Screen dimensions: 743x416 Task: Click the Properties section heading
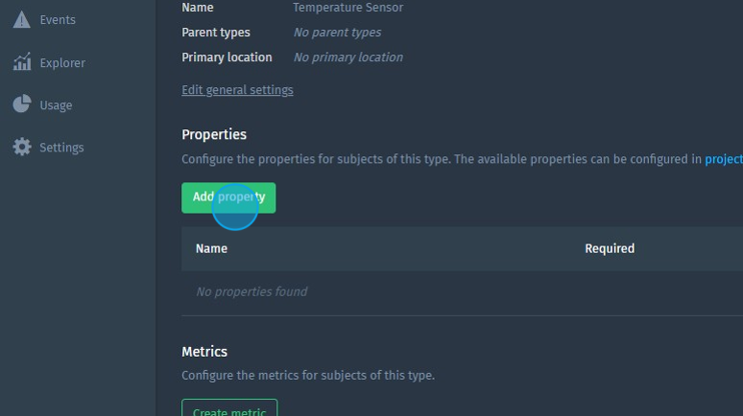tap(214, 135)
